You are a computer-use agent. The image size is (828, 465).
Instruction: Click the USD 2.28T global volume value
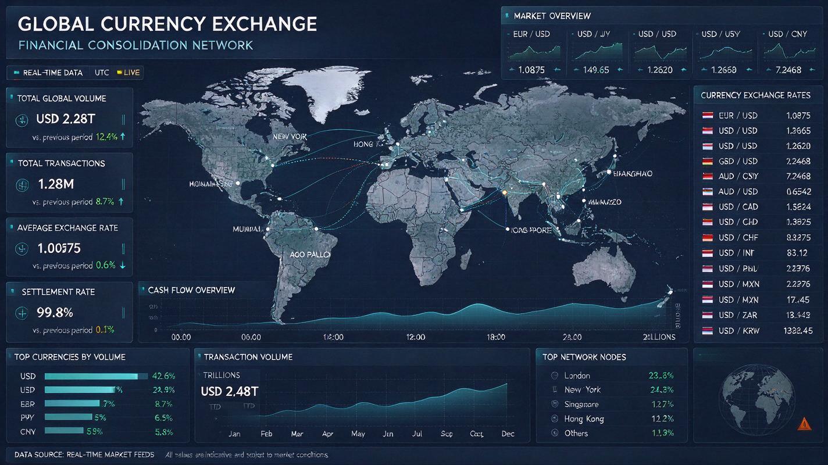point(65,119)
